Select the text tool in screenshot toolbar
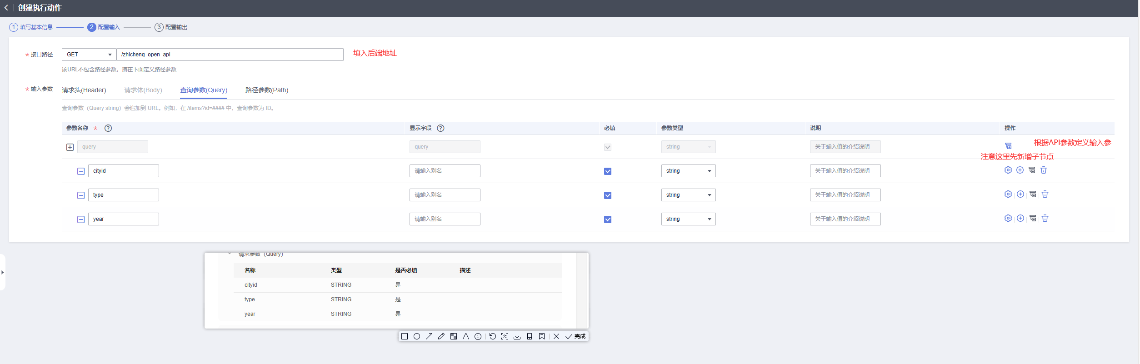The height and width of the screenshot is (364, 1140). pos(466,336)
